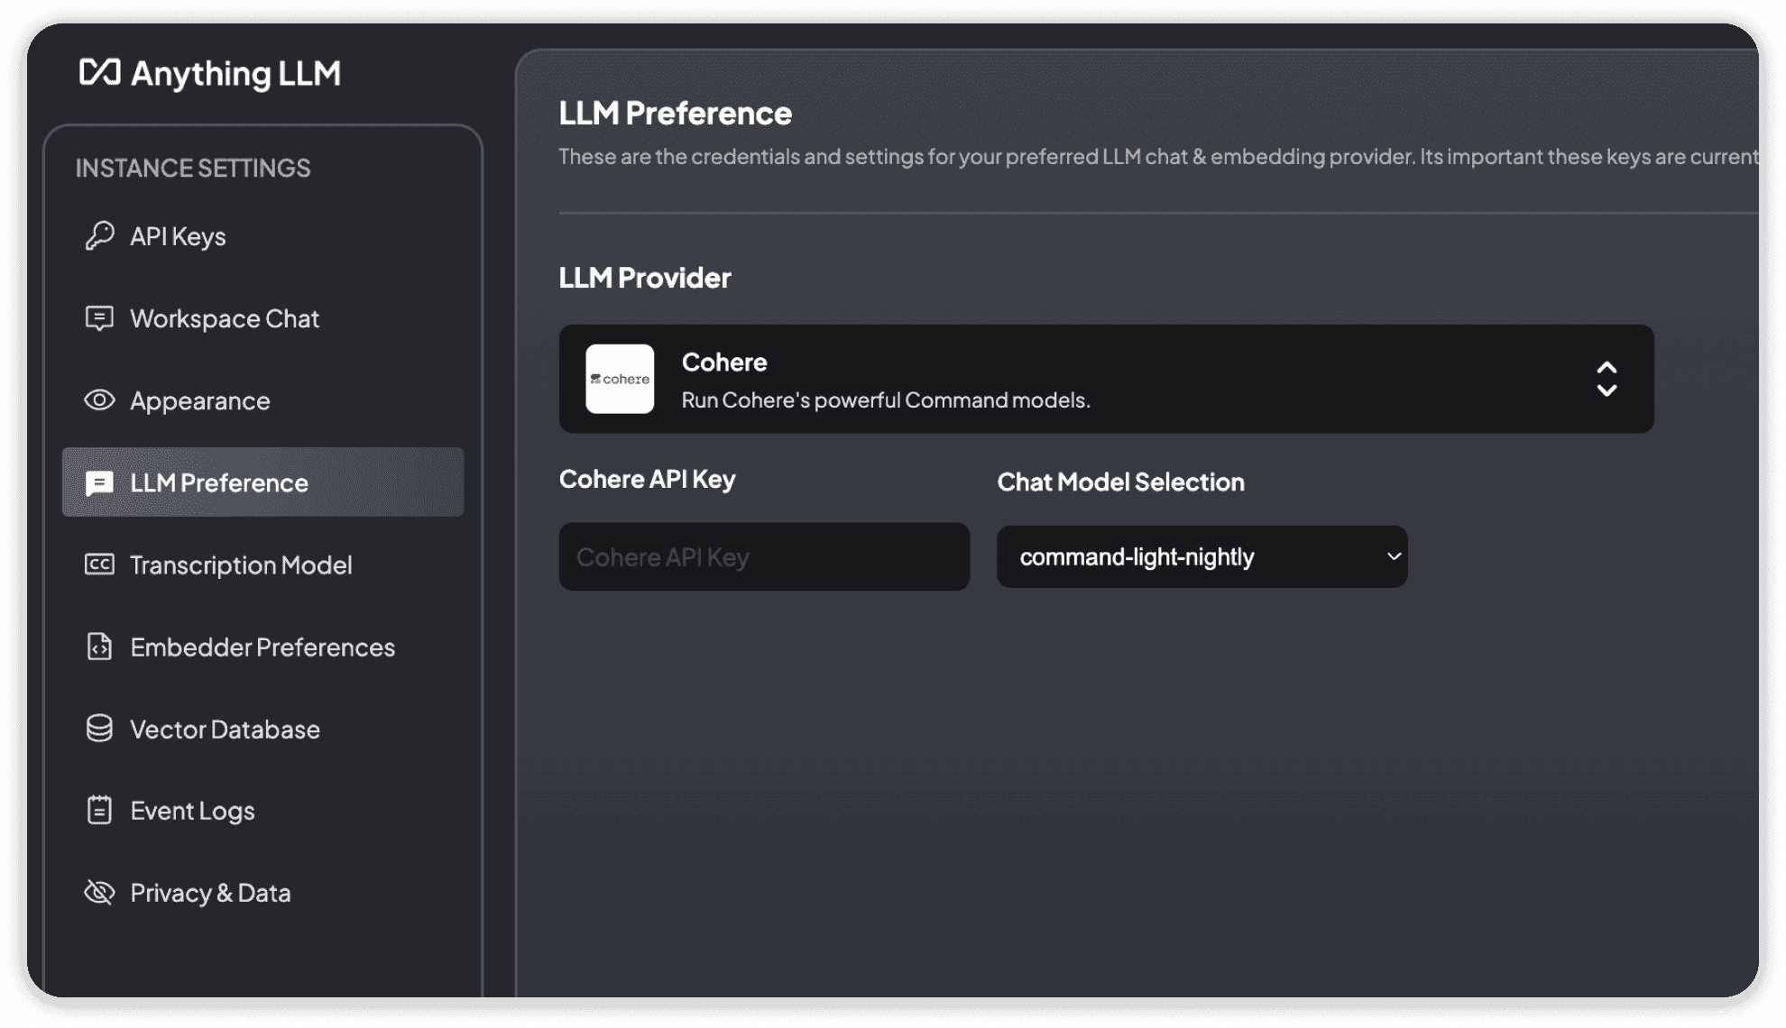1786x1028 pixels.
Task: Select LLM Preference in the sidebar
Action: pos(262,482)
